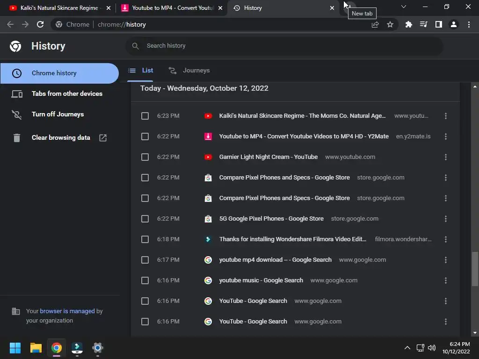
Task: Check the 5G Google Pixel Phones entry box
Action: [x=145, y=219]
